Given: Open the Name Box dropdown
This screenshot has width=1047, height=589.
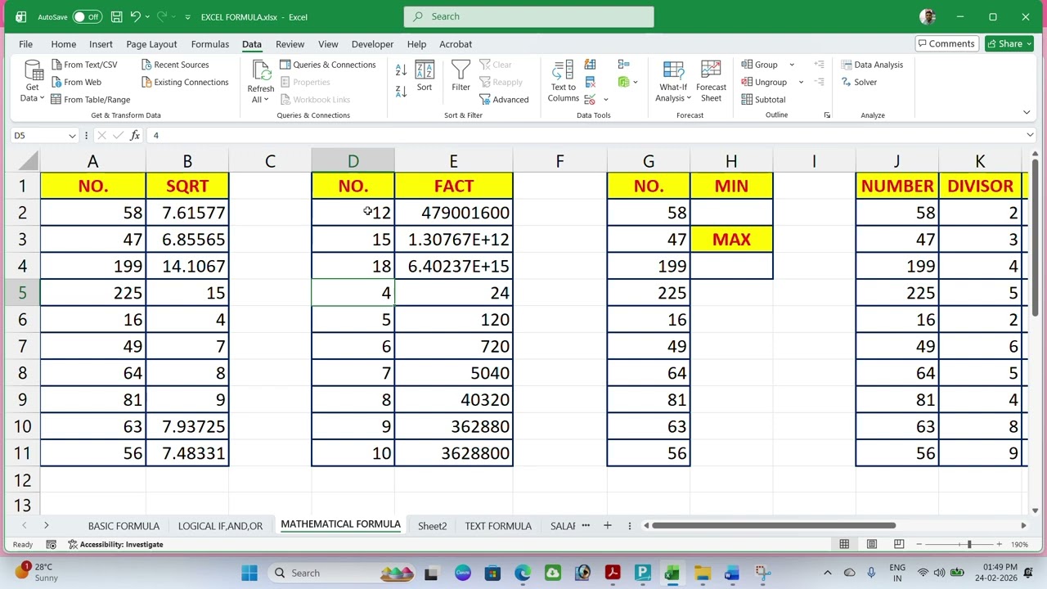Looking at the screenshot, I should tap(72, 136).
